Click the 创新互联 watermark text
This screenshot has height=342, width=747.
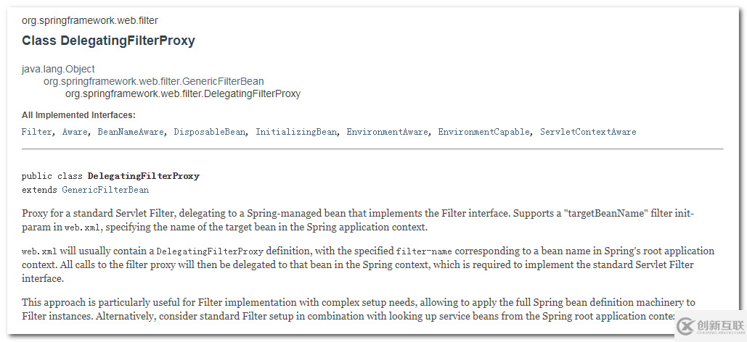720,326
